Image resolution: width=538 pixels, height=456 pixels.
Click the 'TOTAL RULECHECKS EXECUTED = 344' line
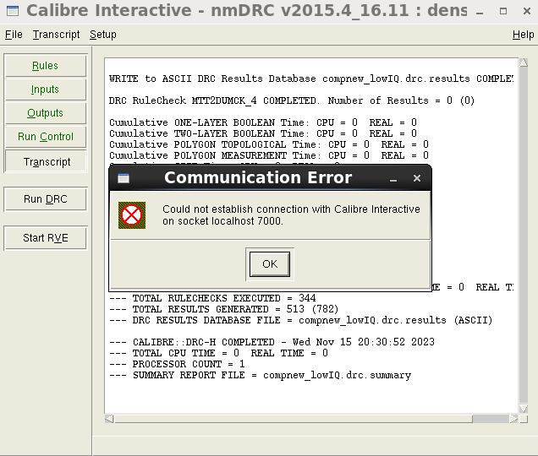[212, 298]
